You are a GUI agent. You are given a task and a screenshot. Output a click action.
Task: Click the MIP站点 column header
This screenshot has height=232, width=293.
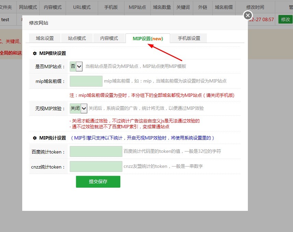[137, 7]
